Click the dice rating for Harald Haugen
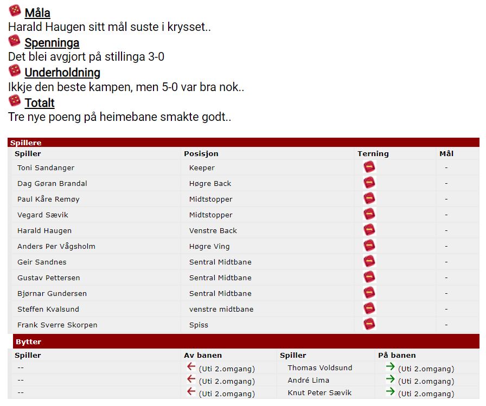The width and height of the screenshot is (486, 406). [x=369, y=230]
